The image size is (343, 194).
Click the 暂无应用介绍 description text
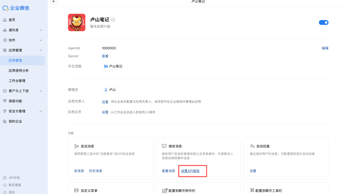[100, 26]
